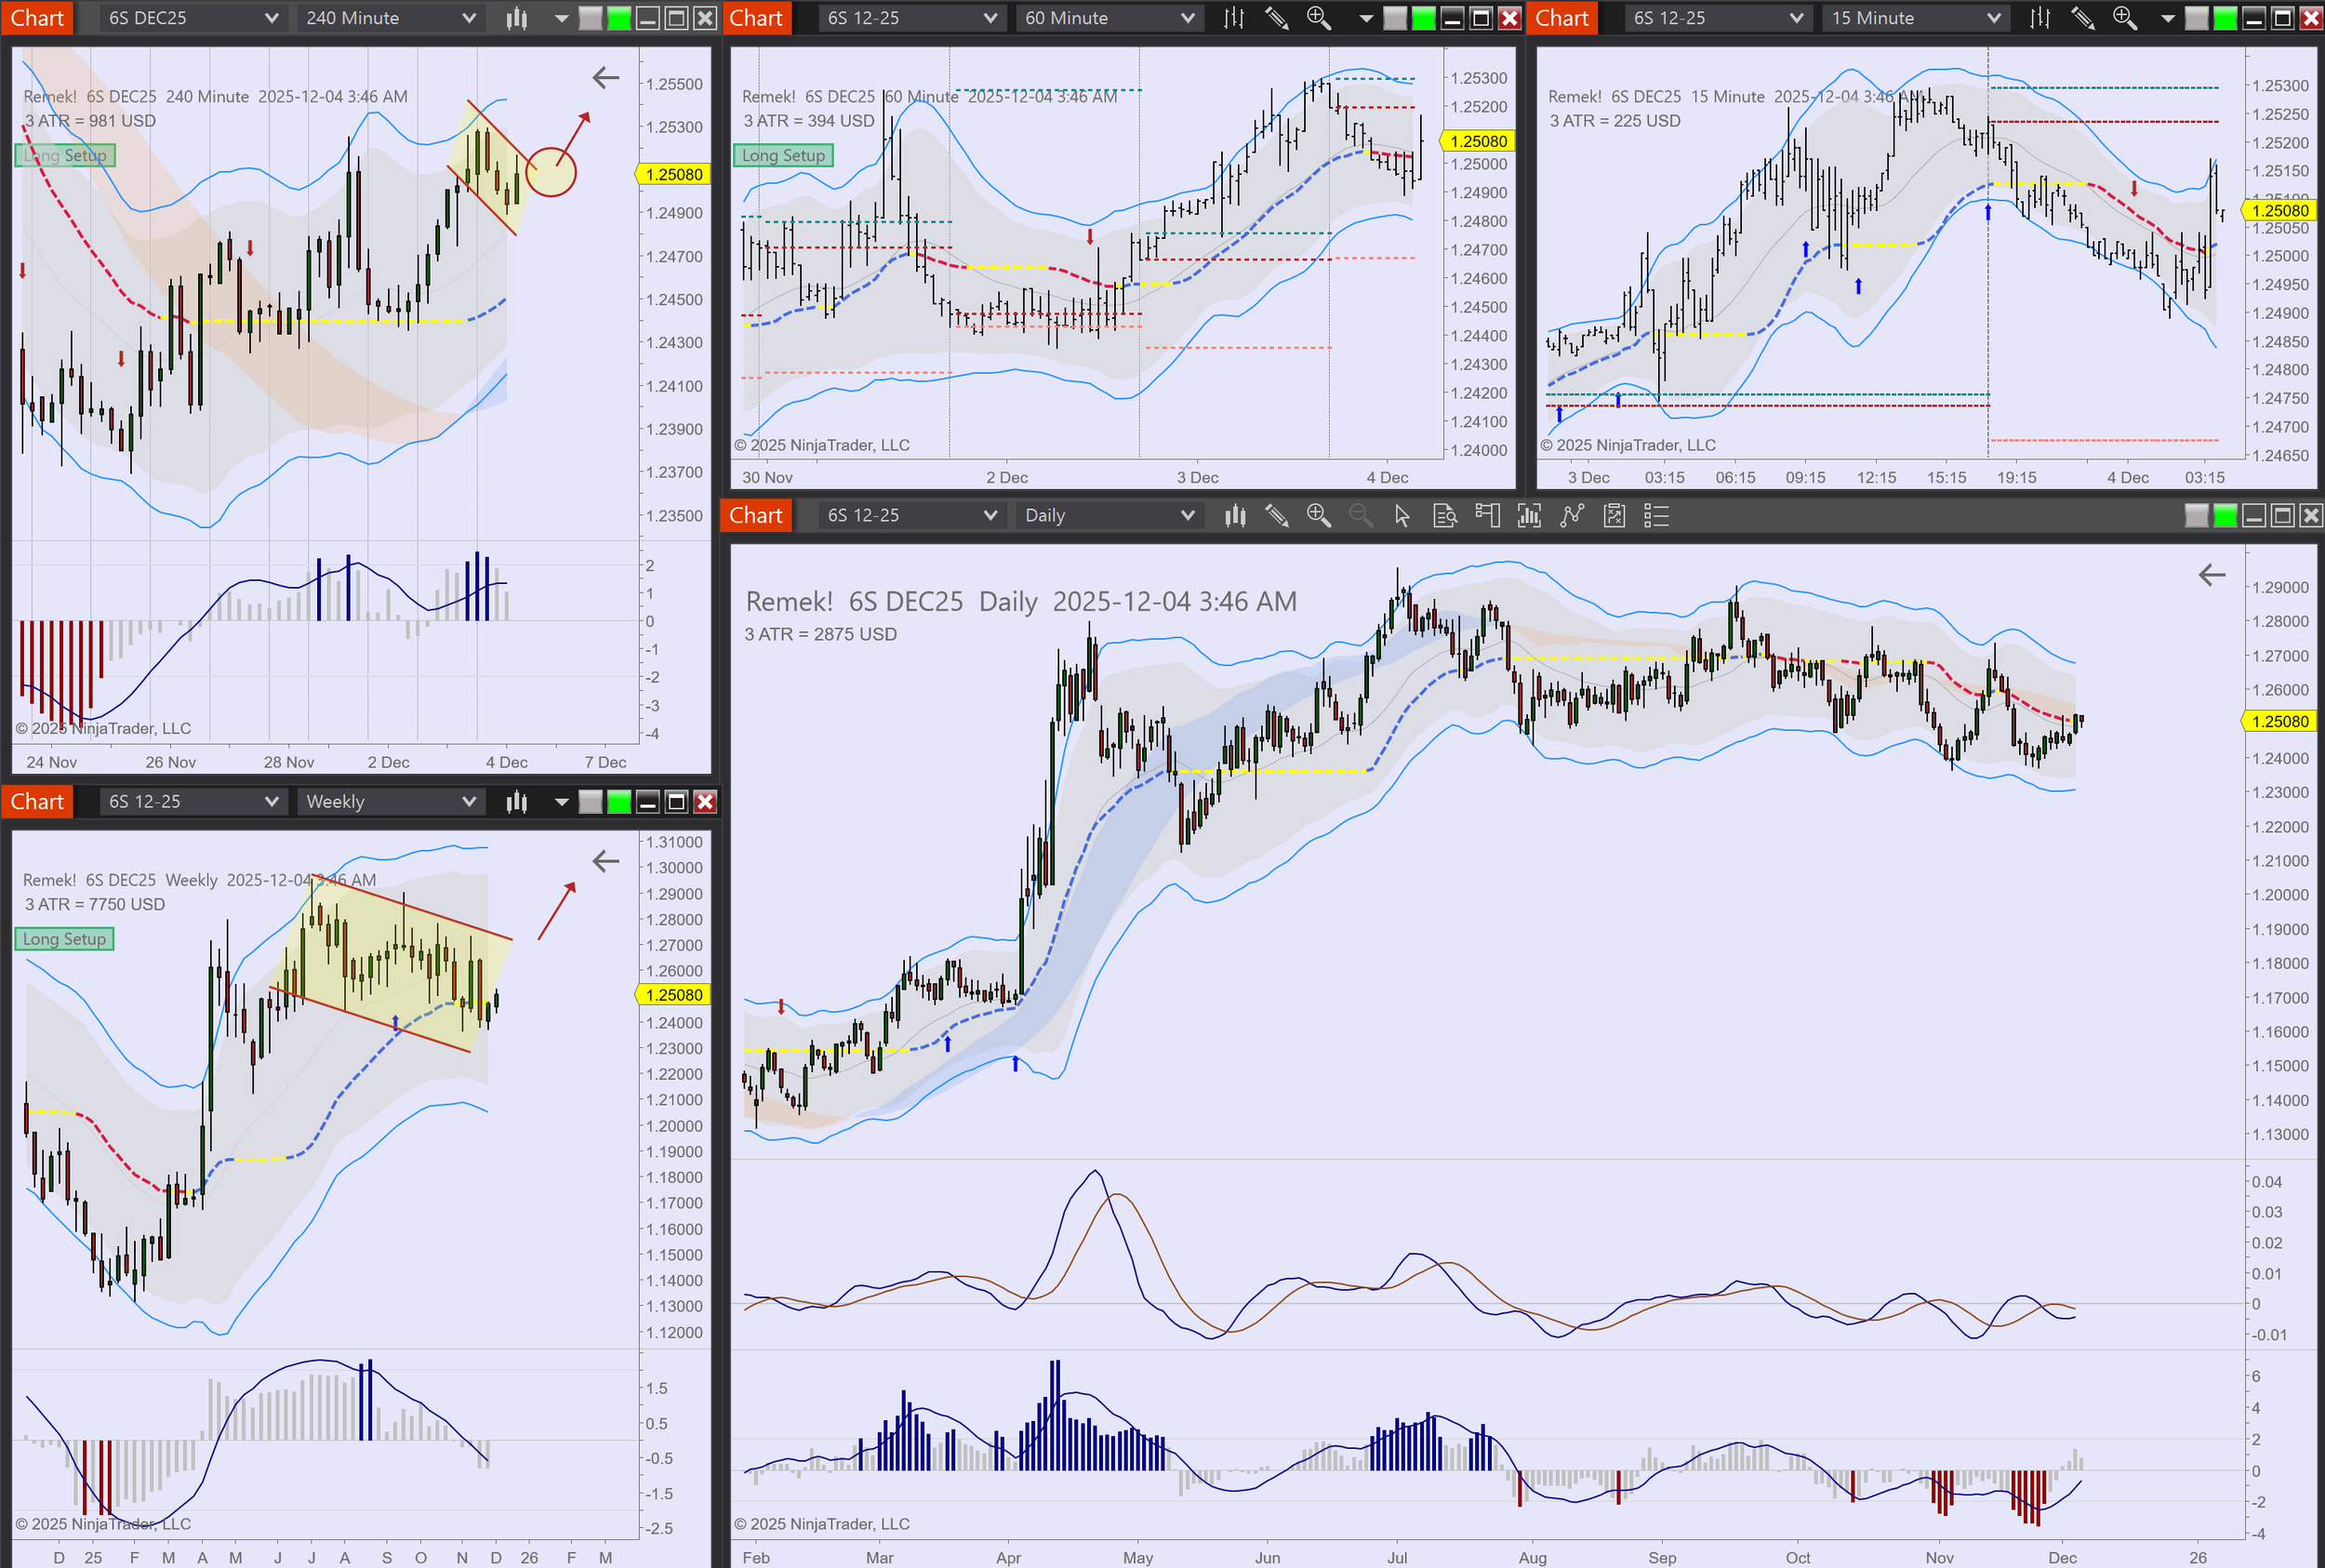Viewport: 2325px width, 1568px height.
Task: Expand toolbar overflow arrow in Weekly chart
Action: coord(561,801)
